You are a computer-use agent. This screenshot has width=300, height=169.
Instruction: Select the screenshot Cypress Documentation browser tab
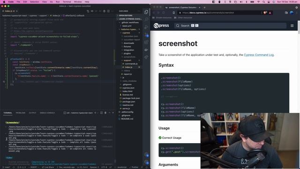pos(182,8)
